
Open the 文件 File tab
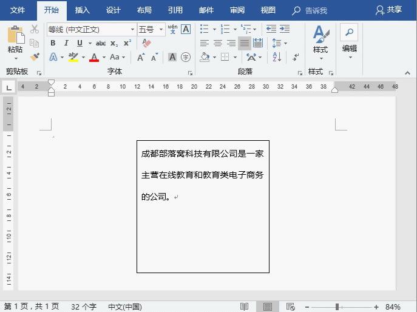18,10
